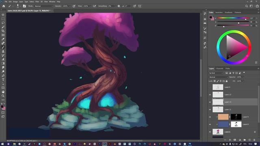This screenshot has height=146, width=260.
Task: Open layer Fill dropdown
Action: coord(243,81)
